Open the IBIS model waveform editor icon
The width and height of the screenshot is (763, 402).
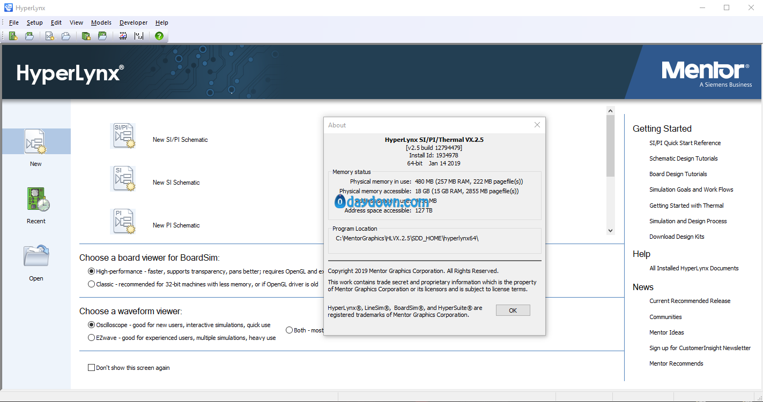coord(123,36)
